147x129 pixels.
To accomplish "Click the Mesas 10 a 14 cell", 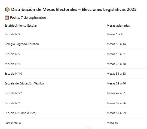I will (x=116, y=44).
